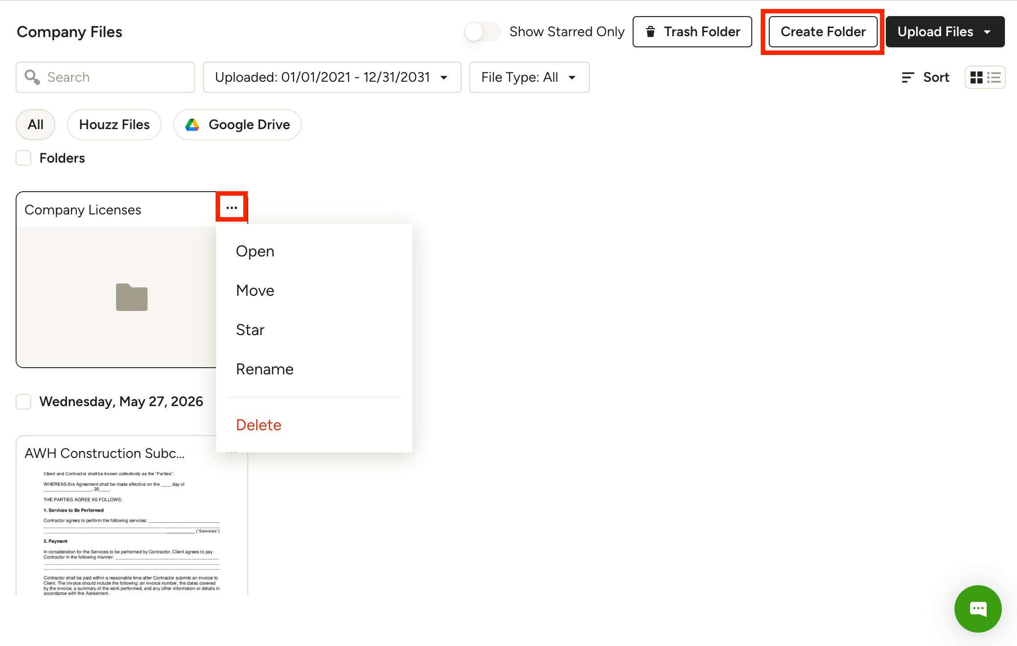Click the Upload Files button label
The height and width of the screenshot is (646, 1017).
tap(935, 32)
